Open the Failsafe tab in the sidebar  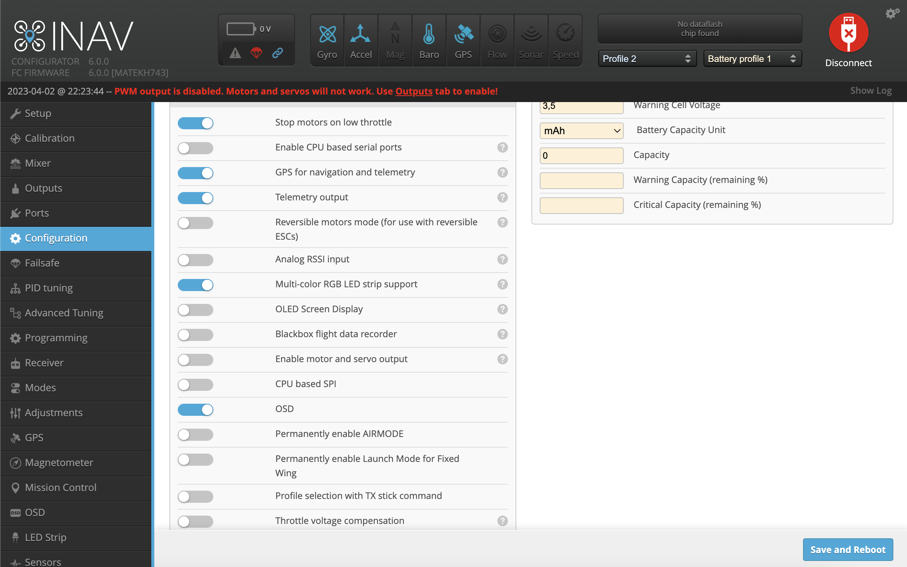point(42,263)
